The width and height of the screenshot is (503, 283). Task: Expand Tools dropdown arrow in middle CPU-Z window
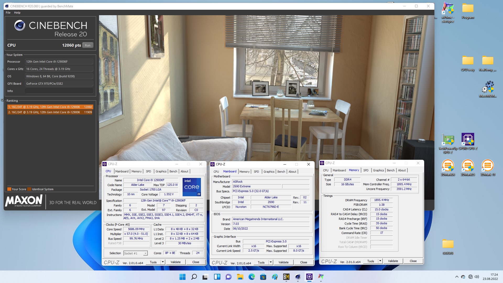click(271, 262)
